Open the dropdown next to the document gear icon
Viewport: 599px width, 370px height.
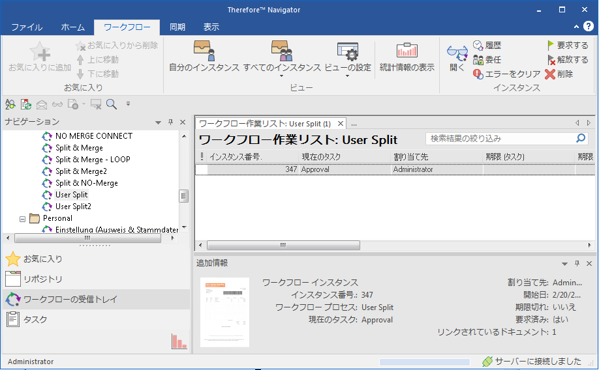pyautogui.click(x=84, y=104)
